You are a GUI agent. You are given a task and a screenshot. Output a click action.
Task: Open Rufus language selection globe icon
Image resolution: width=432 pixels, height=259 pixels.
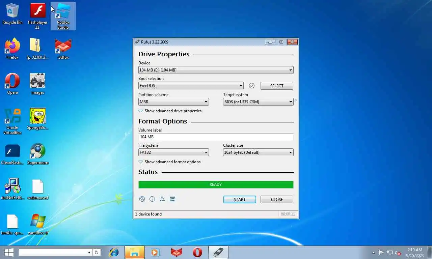tap(142, 199)
